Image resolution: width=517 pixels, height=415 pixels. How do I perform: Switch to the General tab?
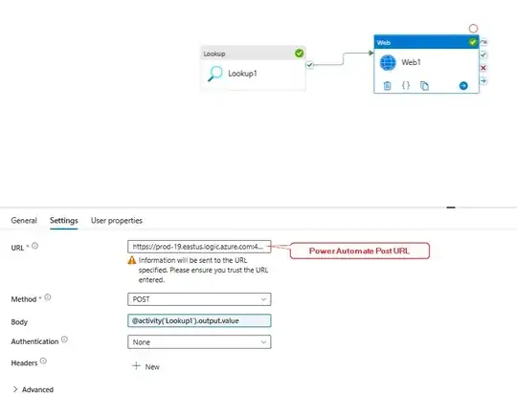[x=24, y=220]
